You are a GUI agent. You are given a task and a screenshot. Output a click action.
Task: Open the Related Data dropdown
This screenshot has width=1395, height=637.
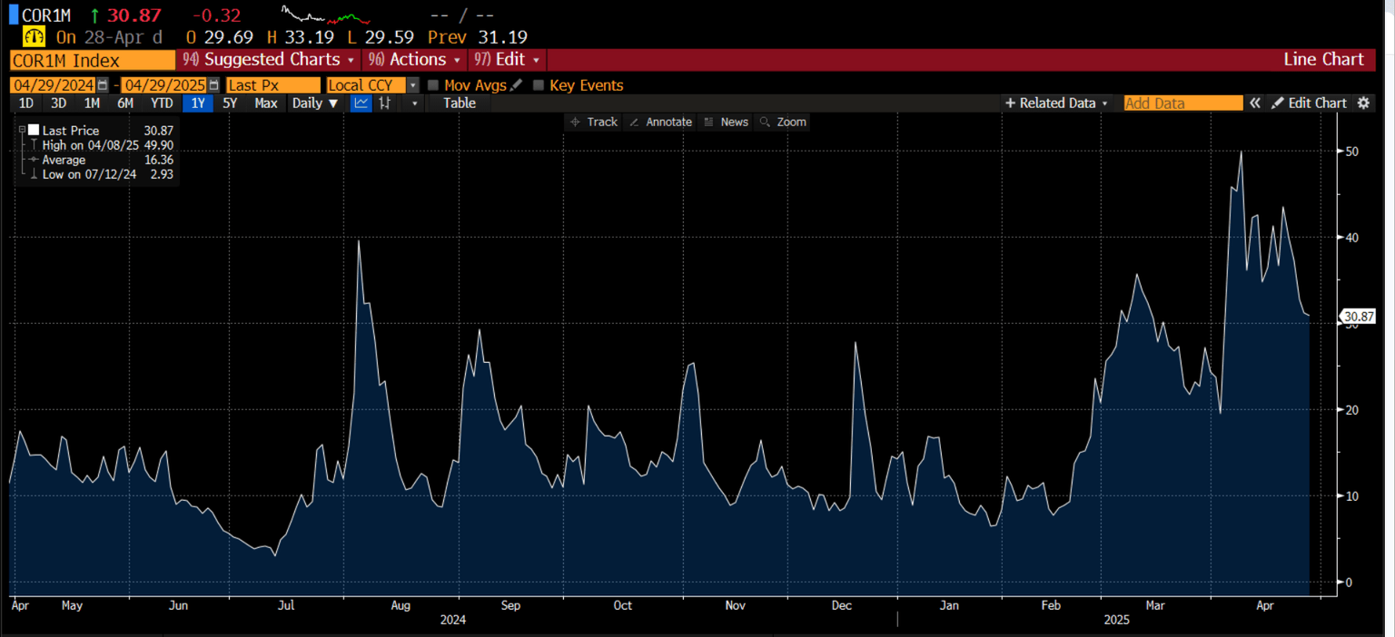click(x=1056, y=103)
